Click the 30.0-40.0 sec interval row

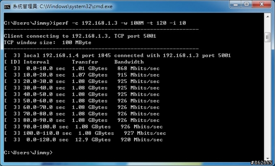pos(82,88)
